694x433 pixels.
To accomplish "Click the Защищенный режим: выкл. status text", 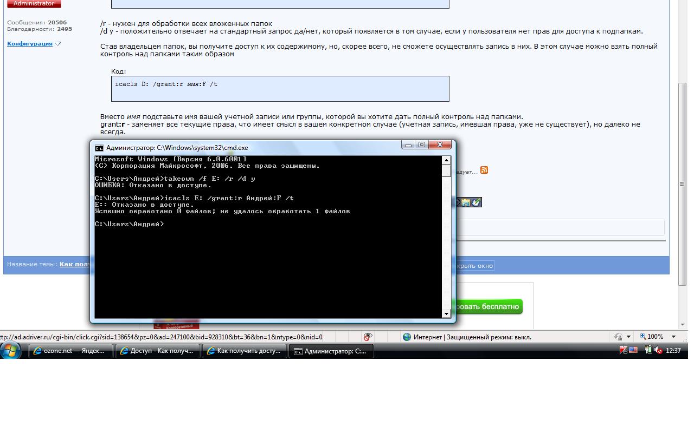I will click(x=489, y=337).
